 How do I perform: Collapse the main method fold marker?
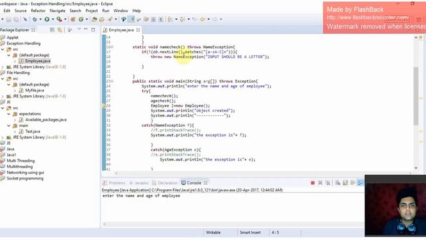tap(112, 81)
